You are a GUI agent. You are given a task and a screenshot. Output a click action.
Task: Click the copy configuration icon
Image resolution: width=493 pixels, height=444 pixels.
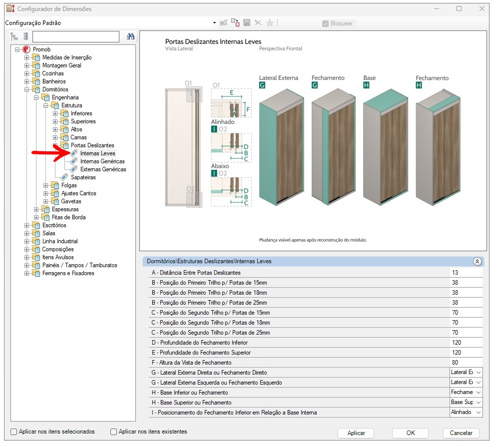pos(235,23)
